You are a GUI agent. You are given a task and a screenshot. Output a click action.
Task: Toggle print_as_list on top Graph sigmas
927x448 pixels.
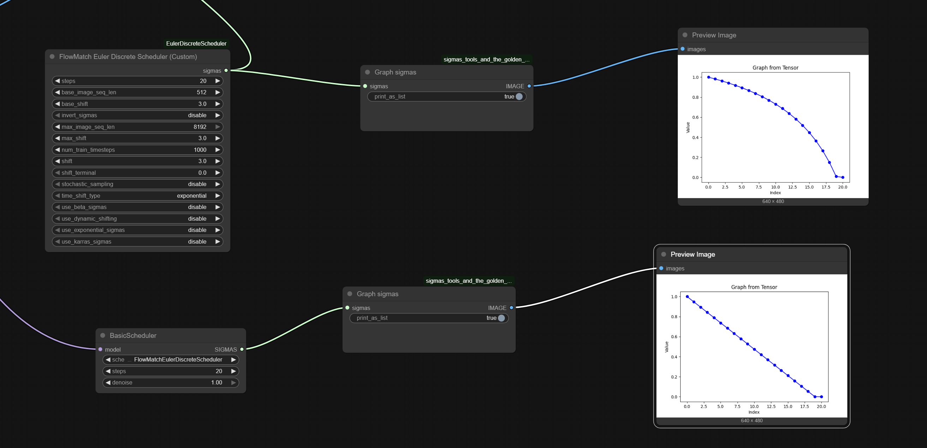click(x=519, y=96)
